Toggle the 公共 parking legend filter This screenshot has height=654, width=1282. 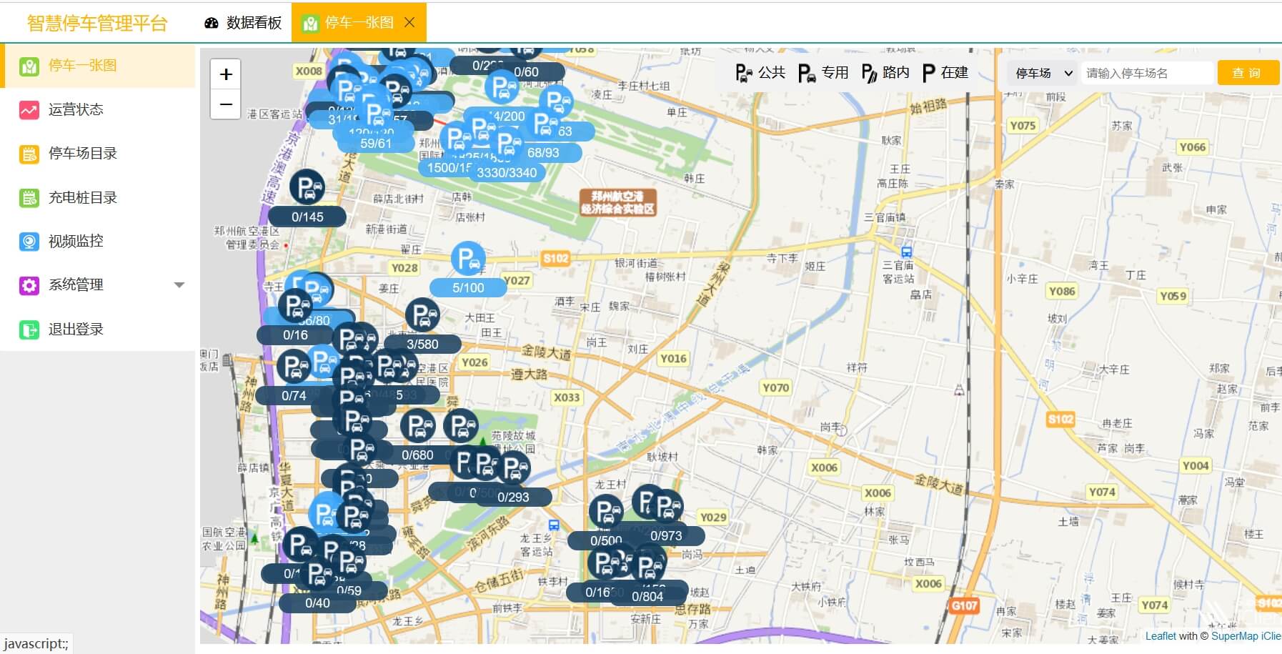pos(760,73)
